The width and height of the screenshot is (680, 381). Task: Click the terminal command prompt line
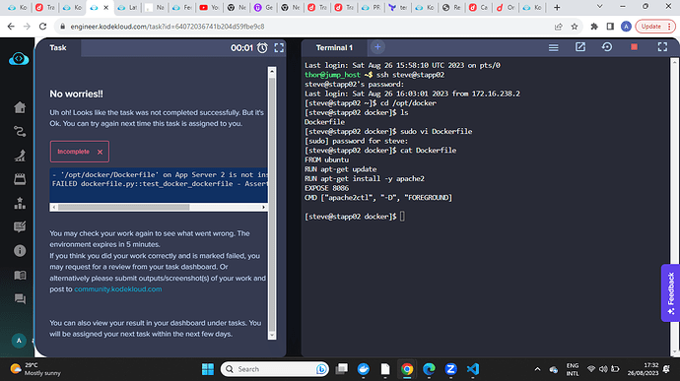click(355, 217)
